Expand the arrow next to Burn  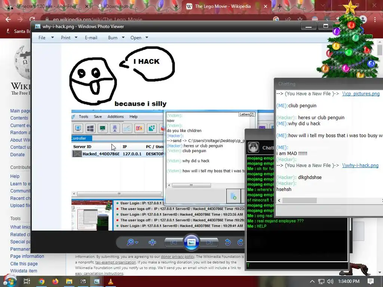[x=123, y=38]
